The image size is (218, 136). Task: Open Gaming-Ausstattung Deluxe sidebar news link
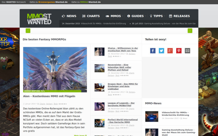pos(179,132)
